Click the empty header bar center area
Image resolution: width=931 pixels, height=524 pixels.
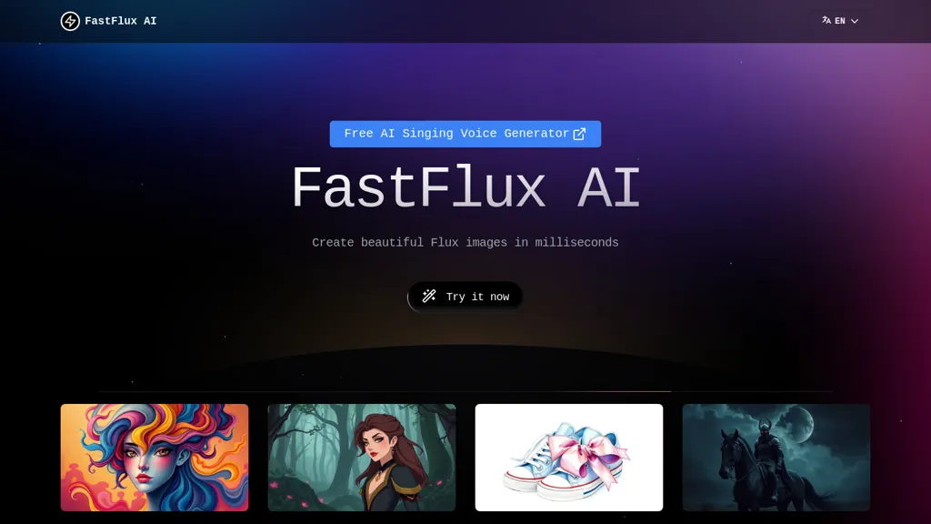(465, 21)
